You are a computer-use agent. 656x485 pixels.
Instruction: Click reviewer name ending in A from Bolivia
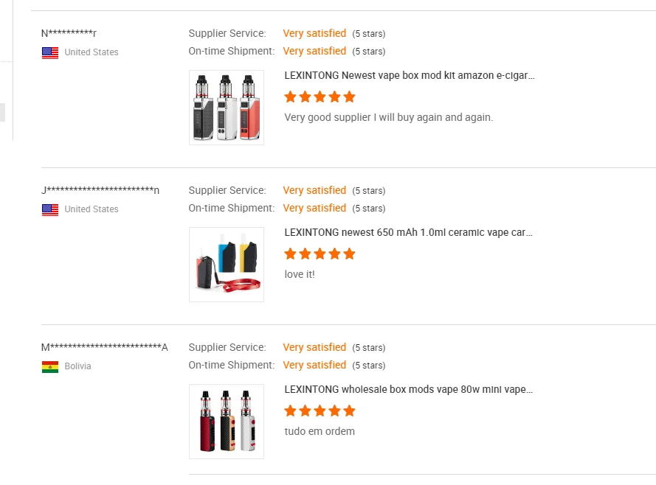105,347
